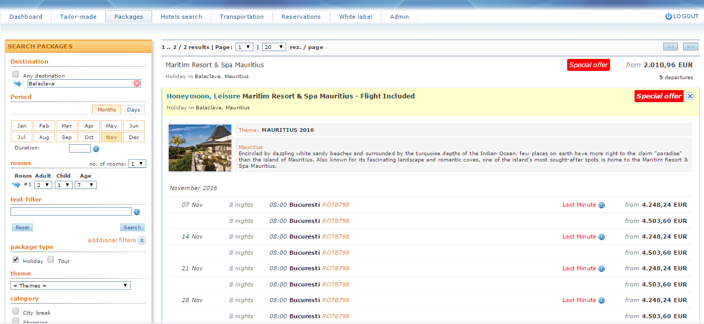Open the Maritim Resort package thumbnail
This screenshot has width=704, height=324.
pyautogui.click(x=200, y=148)
